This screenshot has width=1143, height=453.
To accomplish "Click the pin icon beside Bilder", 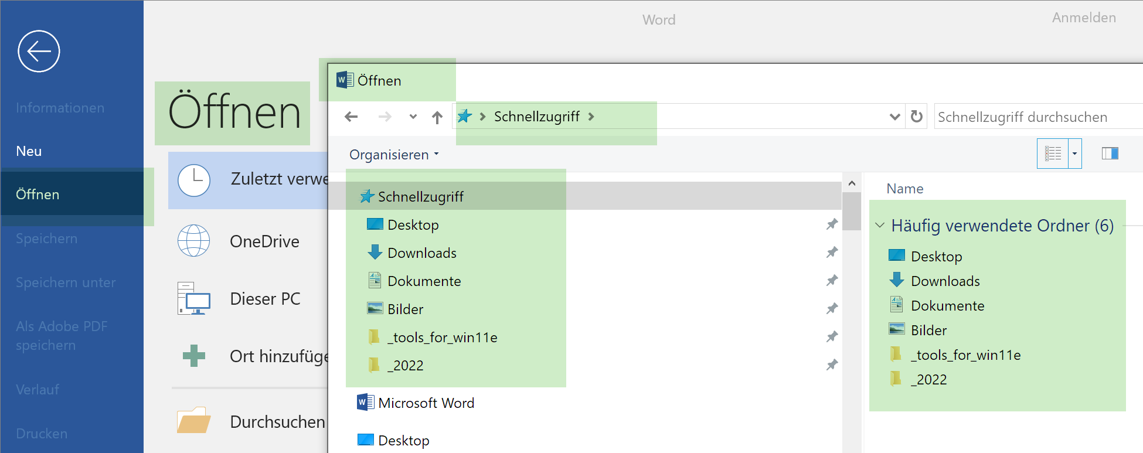I will pos(832,309).
